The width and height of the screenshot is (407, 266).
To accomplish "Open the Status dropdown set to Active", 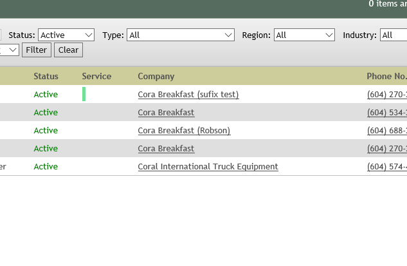I will 66,35.
